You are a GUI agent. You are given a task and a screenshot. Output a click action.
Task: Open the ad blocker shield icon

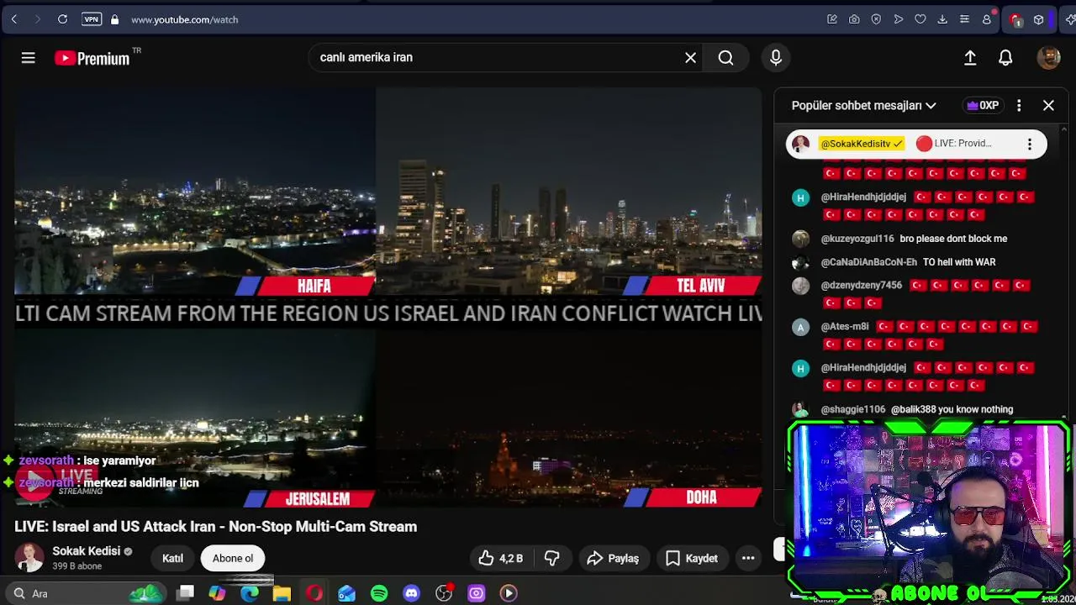click(x=876, y=19)
